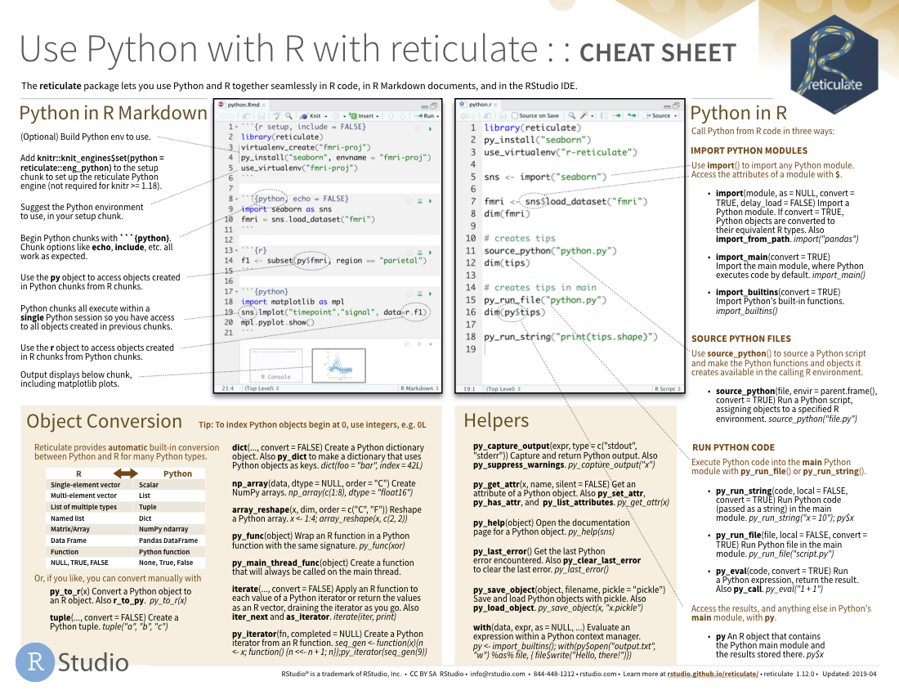Enable Source on Save in python.r
The width and height of the screenshot is (899, 695).
point(515,116)
